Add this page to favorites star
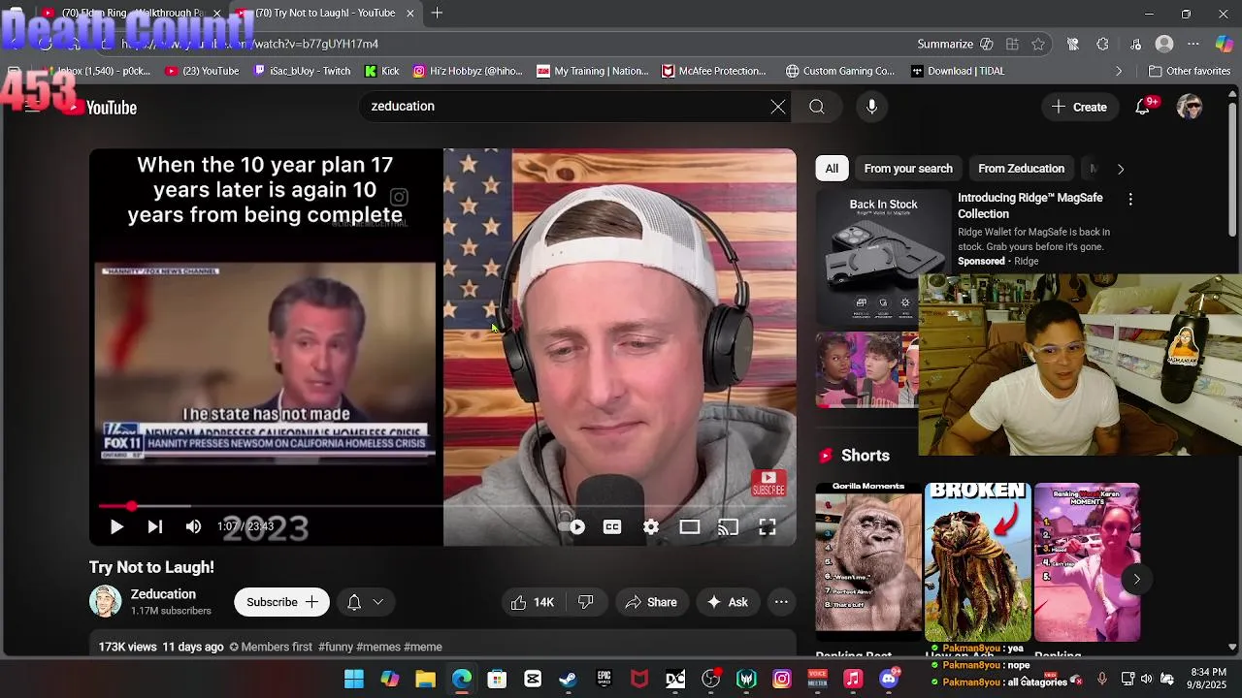 tap(1038, 44)
